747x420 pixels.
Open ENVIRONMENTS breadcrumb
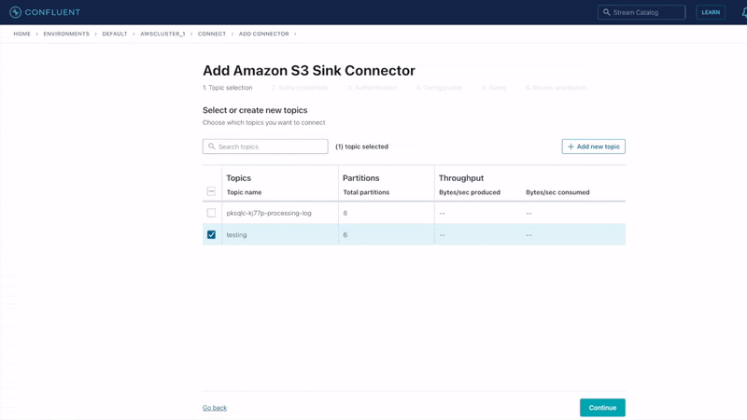coord(66,34)
